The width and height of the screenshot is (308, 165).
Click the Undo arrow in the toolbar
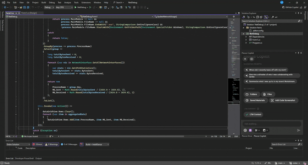click(x=33, y=7)
